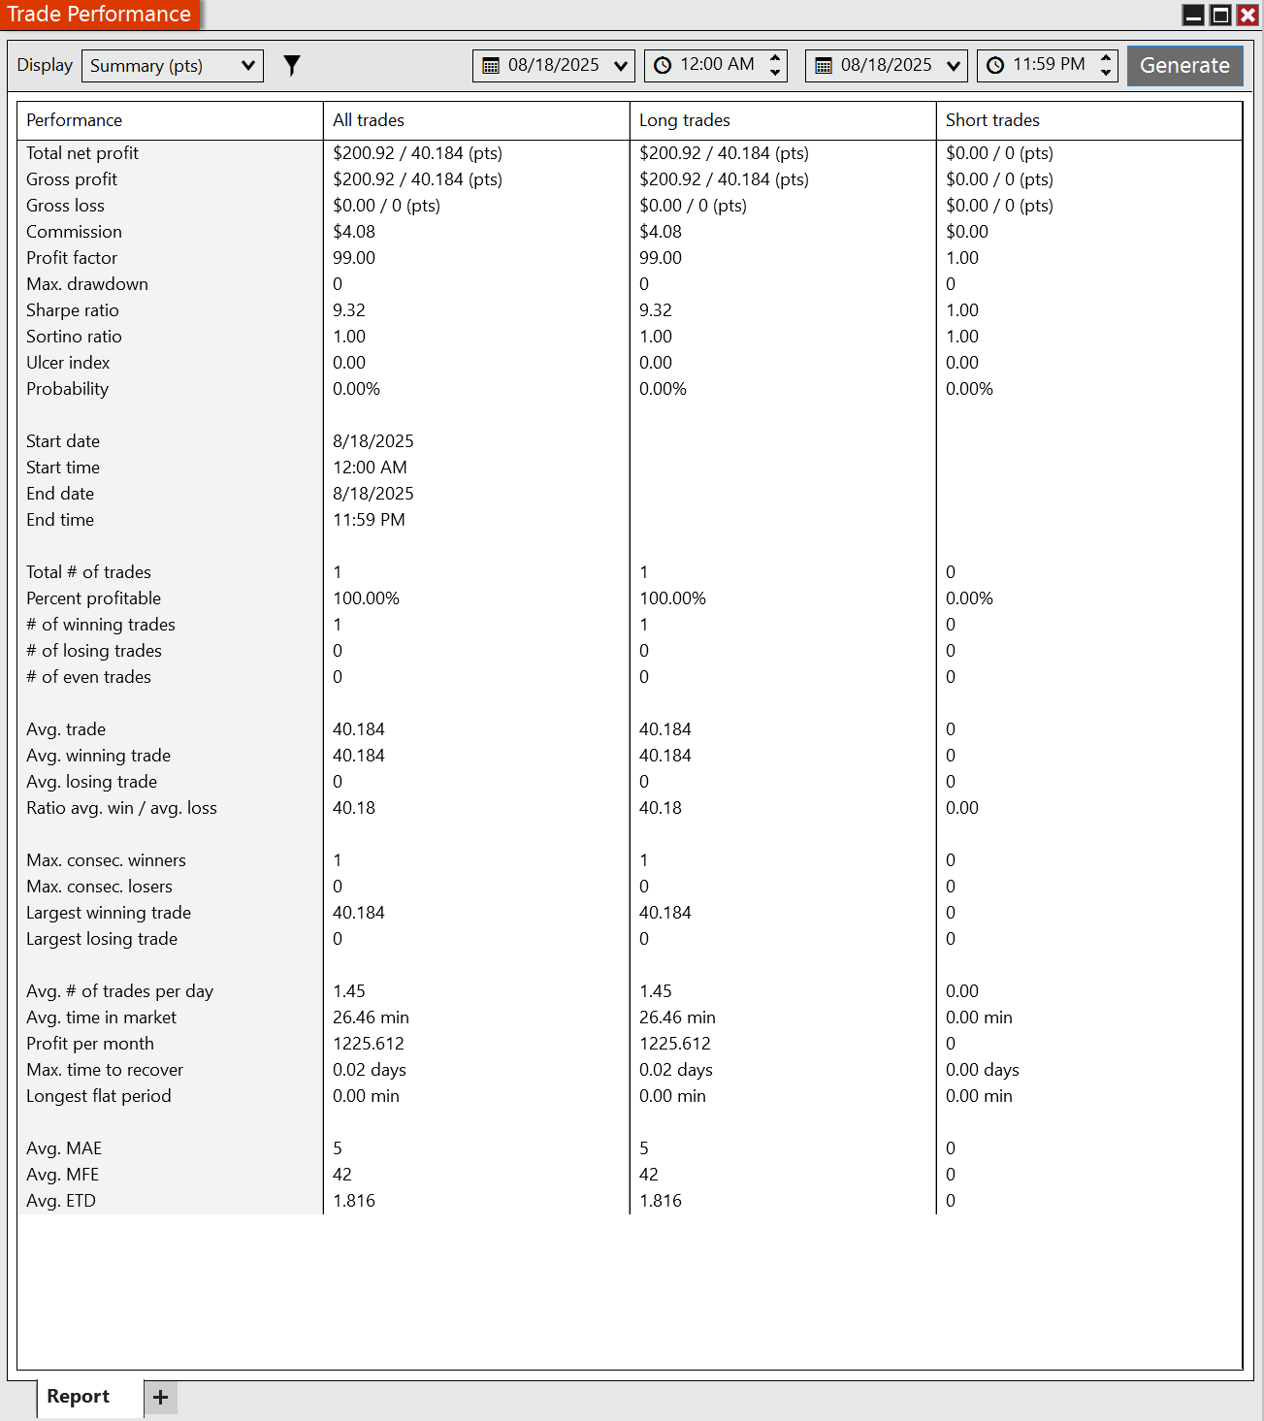Select the Max. drawdown row label

click(87, 284)
